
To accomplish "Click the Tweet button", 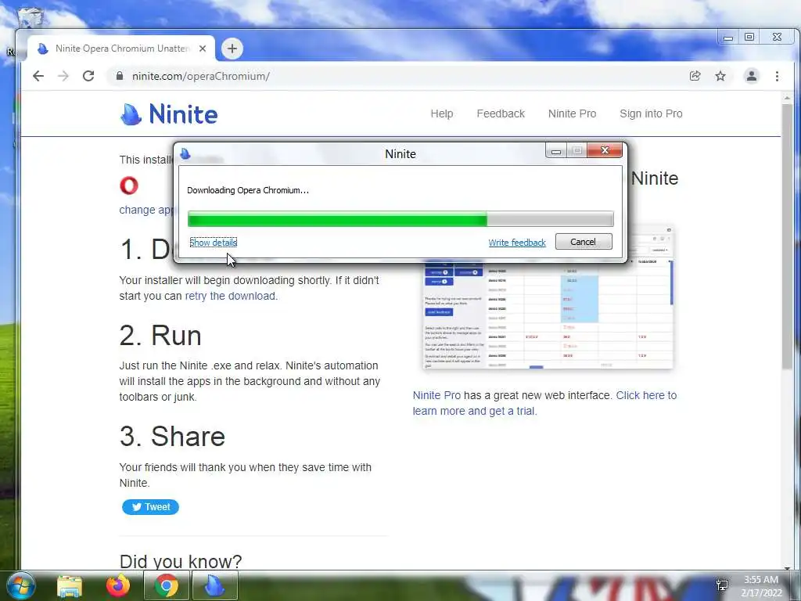I will [x=150, y=507].
